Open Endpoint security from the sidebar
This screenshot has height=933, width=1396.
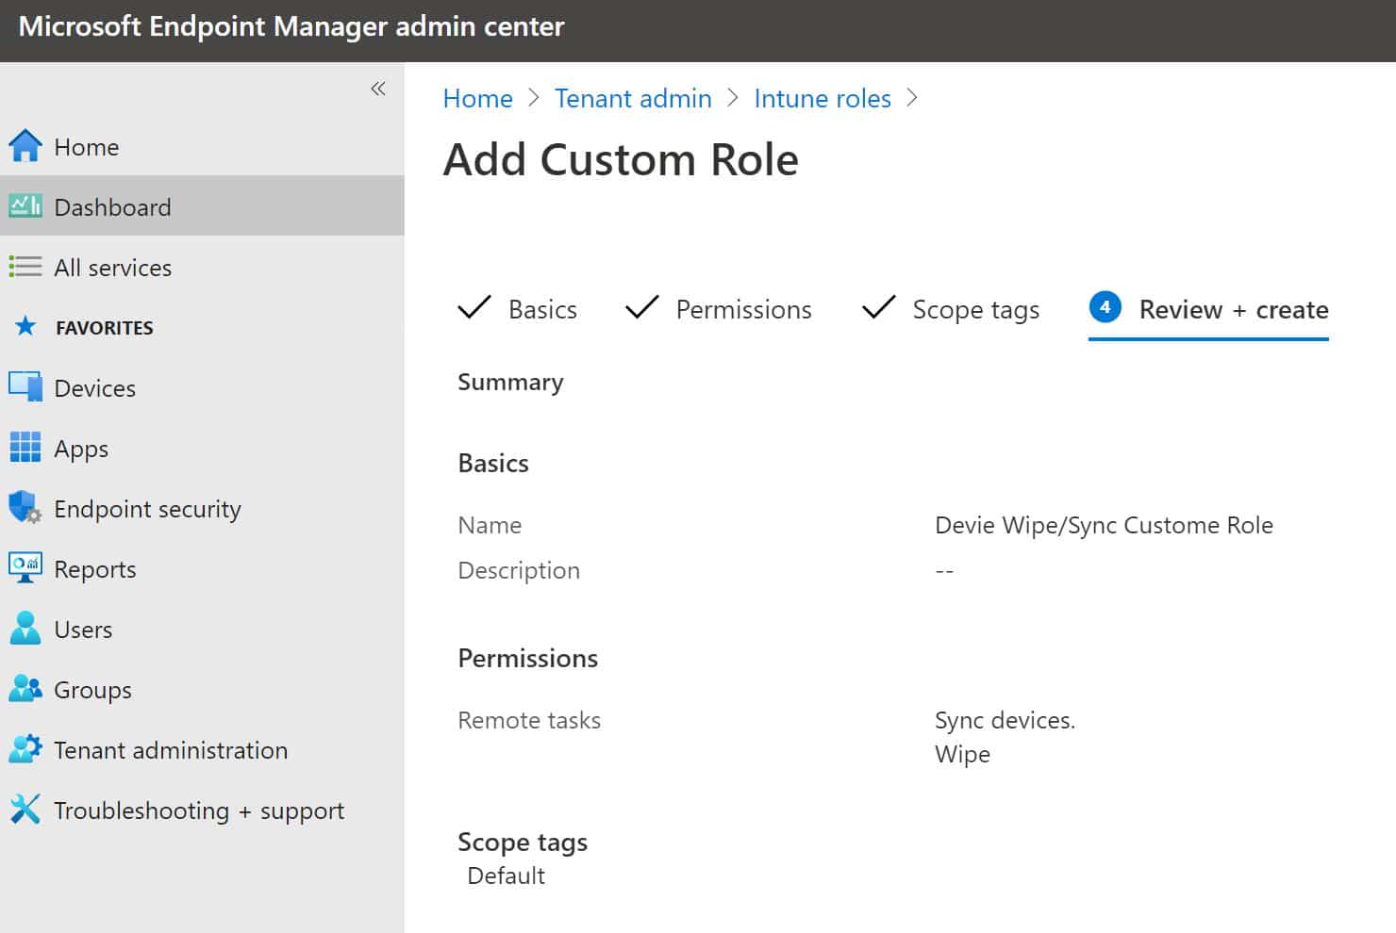pyautogui.click(x=147, y=508)
